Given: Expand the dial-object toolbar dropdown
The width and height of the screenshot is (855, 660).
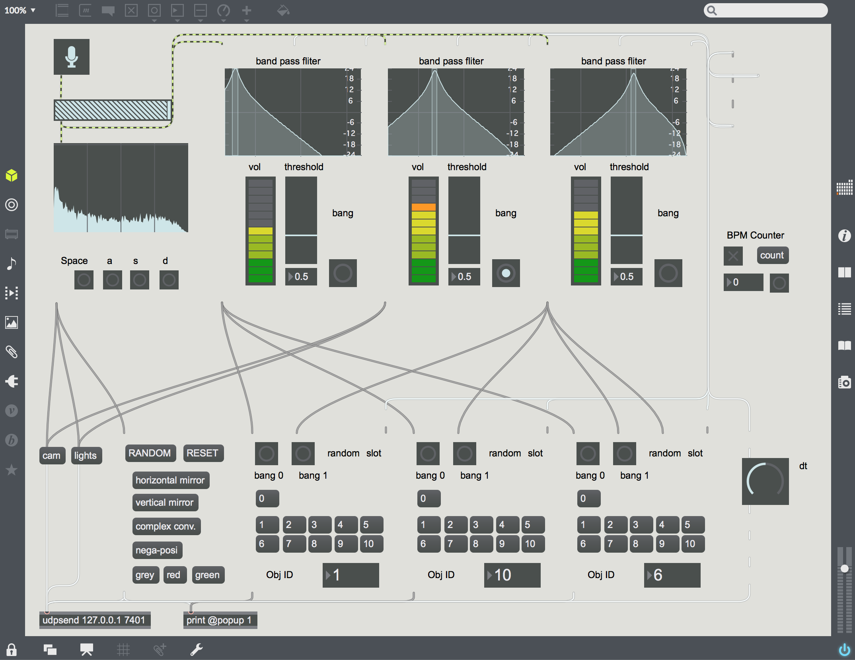Looking at the screenshot, I should coord(224,20).
